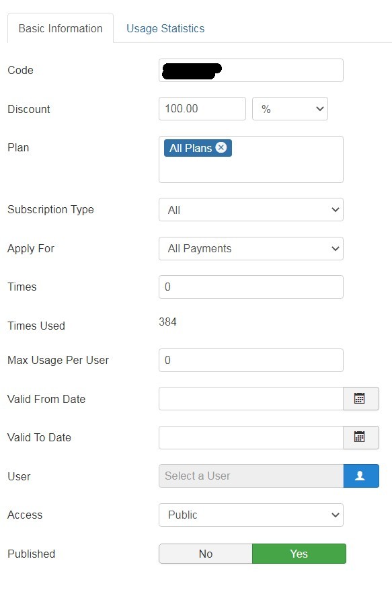Select the Basic Information tab
Viewport: 392px width, 592px height.
tap(61, 28)
